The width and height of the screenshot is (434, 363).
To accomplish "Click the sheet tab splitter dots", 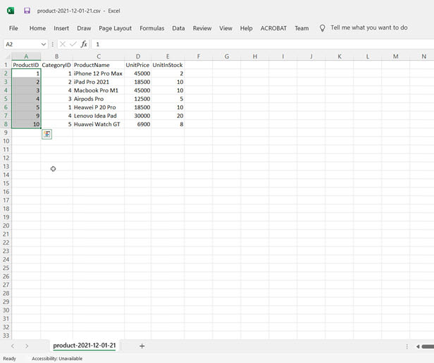I will coord(407,346).
